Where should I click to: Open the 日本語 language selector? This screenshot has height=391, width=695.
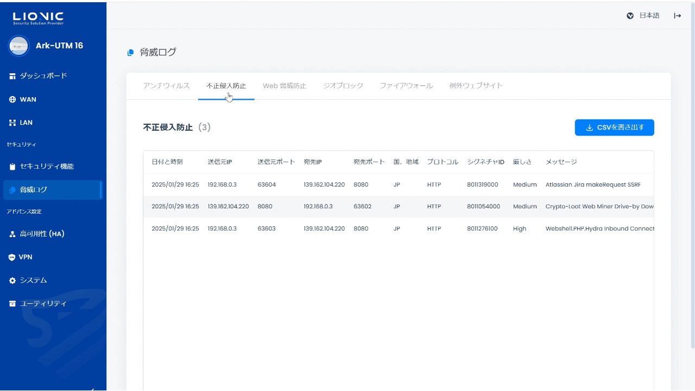point(643,16)
